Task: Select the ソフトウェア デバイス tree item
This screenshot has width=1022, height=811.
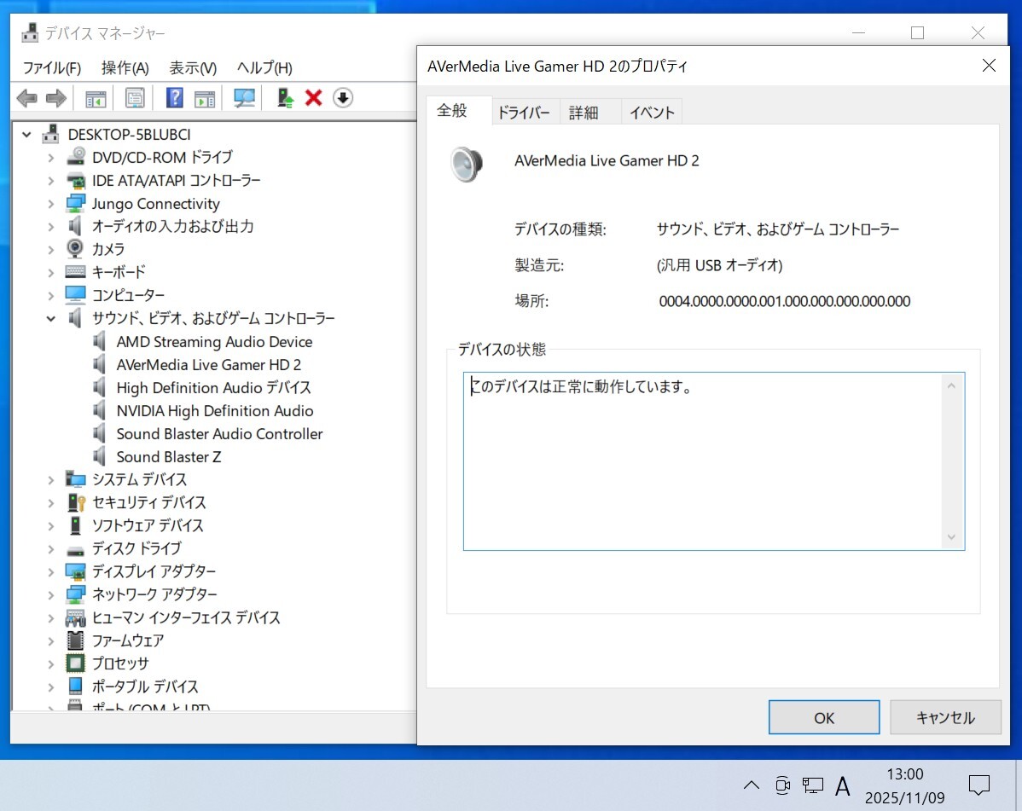Action: (148, 525)
